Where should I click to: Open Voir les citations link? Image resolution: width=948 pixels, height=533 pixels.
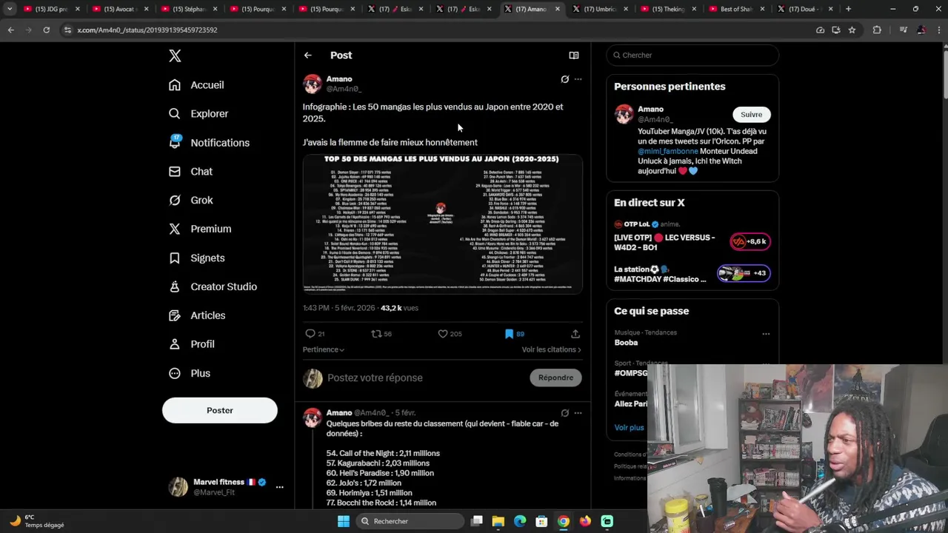click(551, 349)
